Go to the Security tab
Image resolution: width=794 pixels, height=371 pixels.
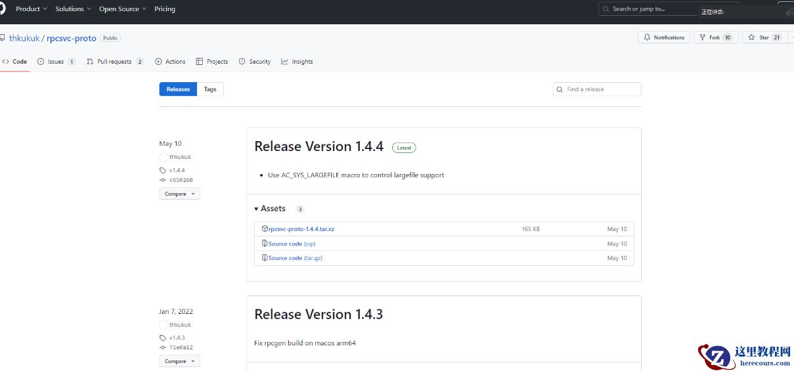pos(255,62)
